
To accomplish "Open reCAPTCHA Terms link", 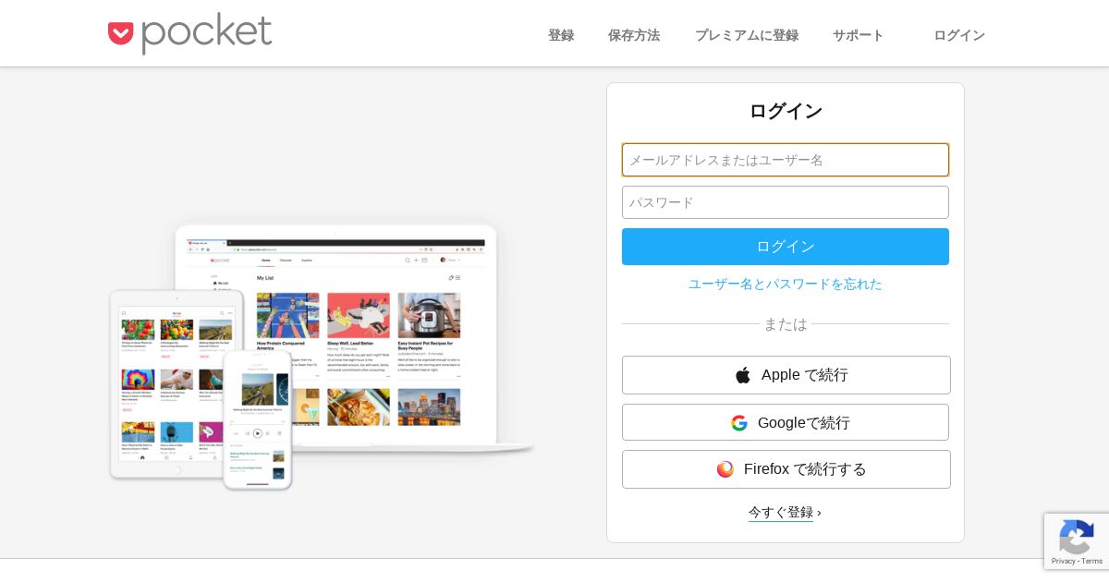I will point(1092,561).
